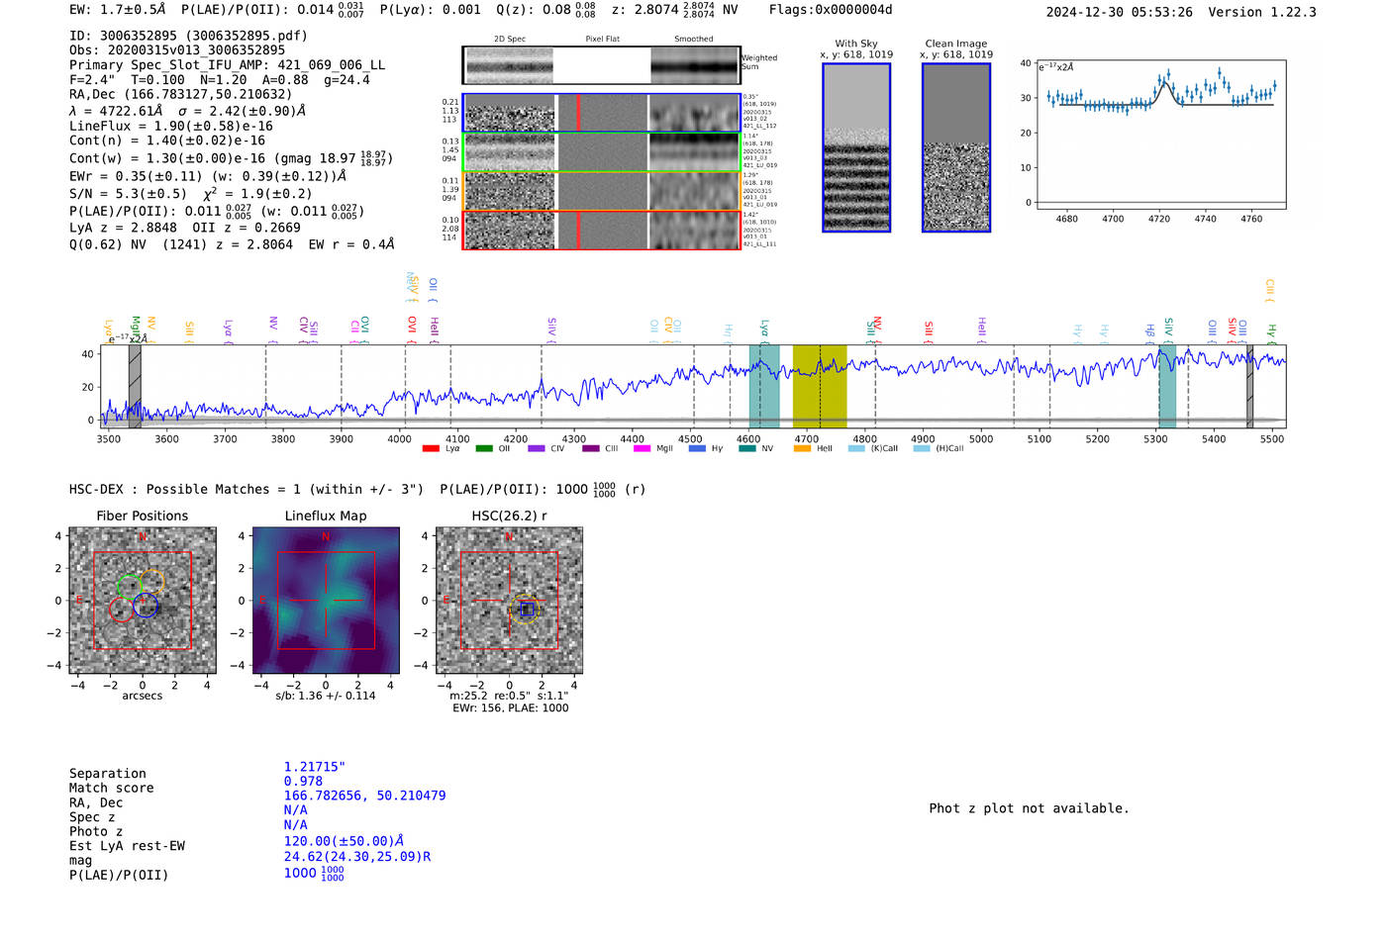Click the Weighted Sum 2D spectrum strip
The width and height of the screenshot is (1386, 943).
click(x=602, y=65)
